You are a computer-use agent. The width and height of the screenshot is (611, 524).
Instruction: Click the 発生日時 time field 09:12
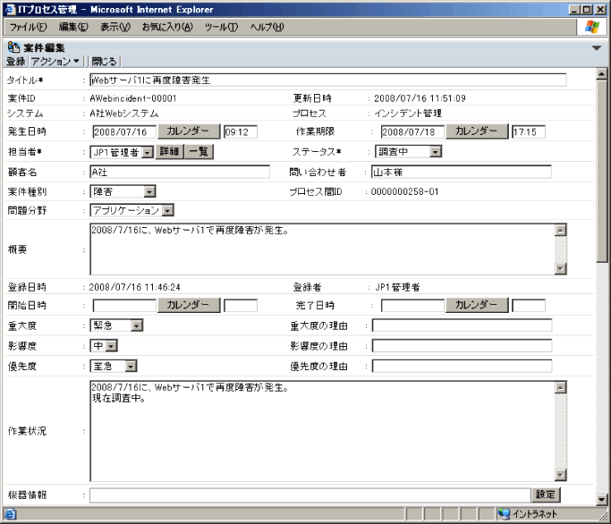(241, 131)
